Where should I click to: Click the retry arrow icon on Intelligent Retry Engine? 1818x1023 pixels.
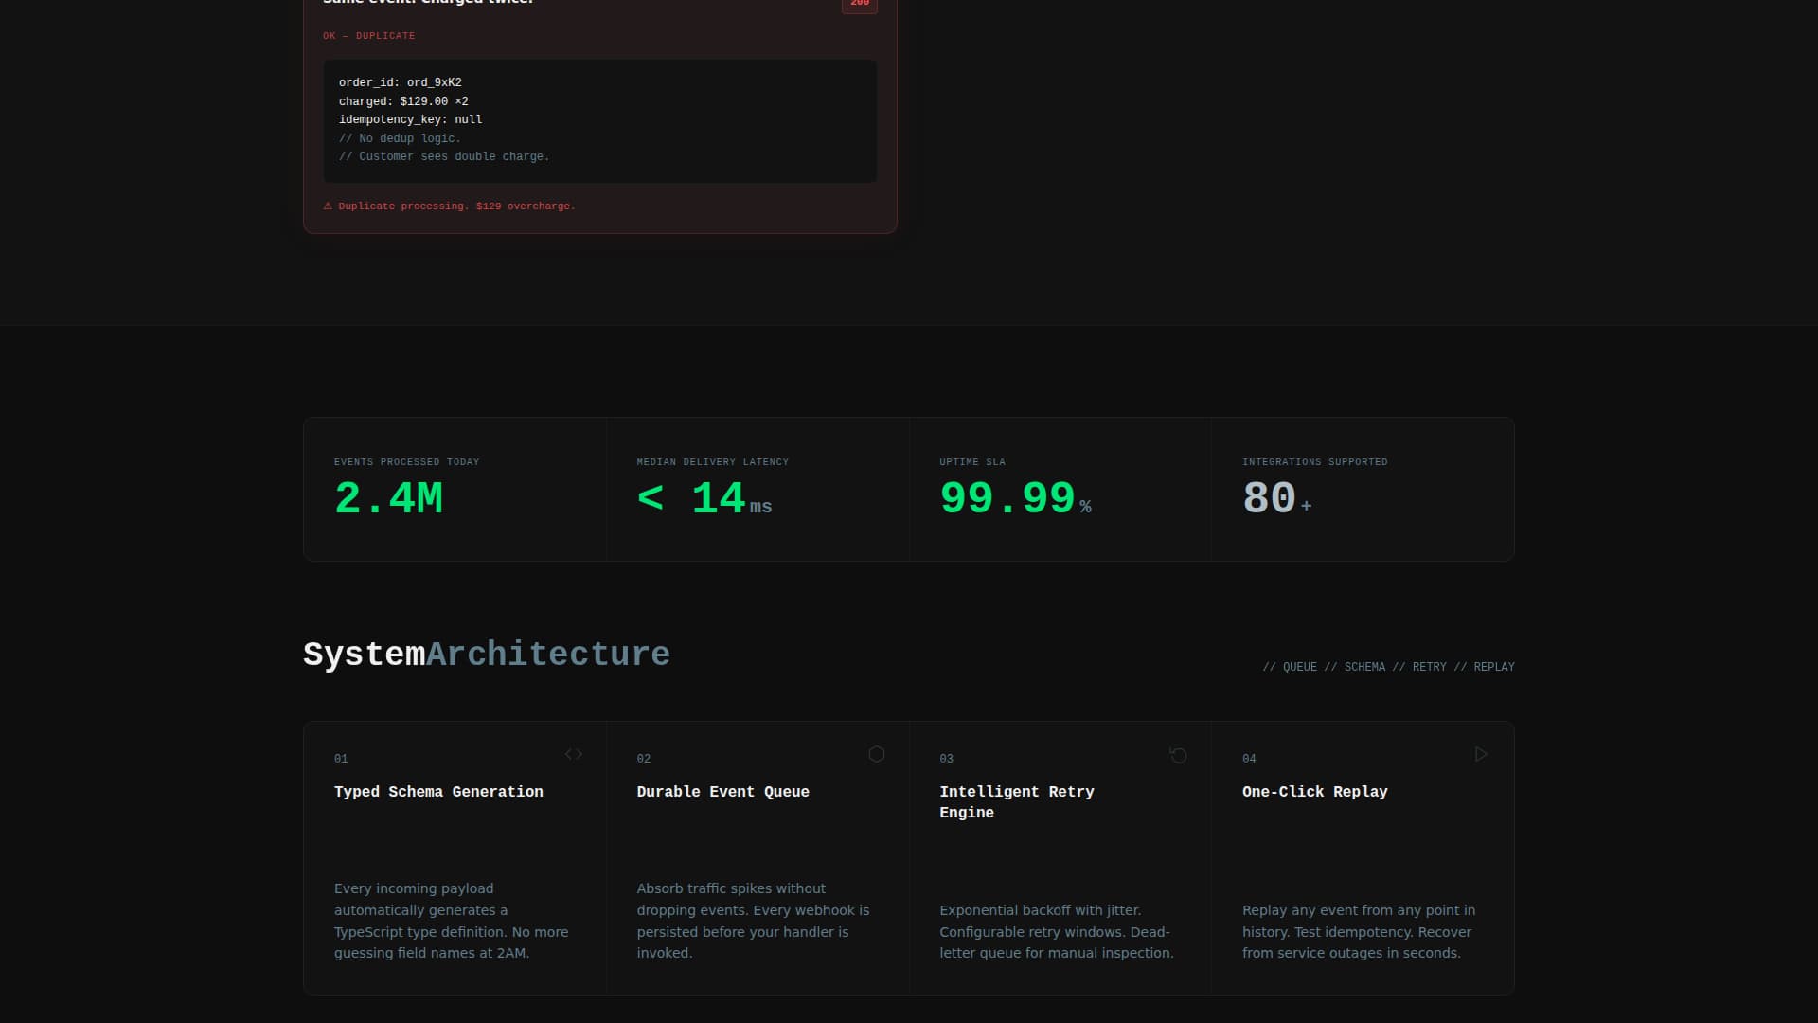point(1178,755)
